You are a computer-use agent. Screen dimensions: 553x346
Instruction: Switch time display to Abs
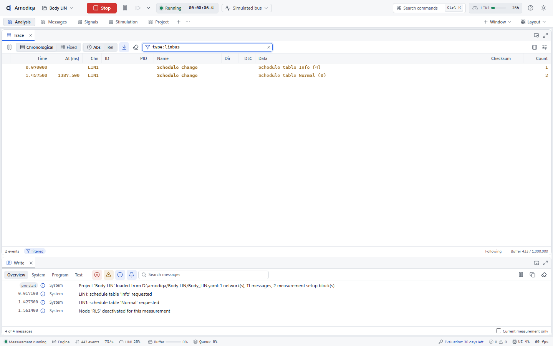click(x=94, y=47)
